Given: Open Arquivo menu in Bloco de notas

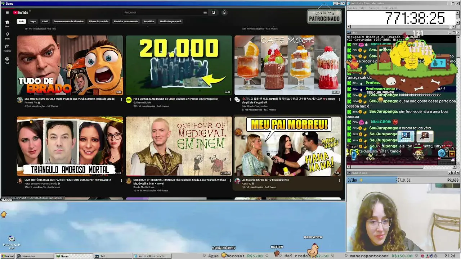Looking at the screenshot, I should (352, 8).
